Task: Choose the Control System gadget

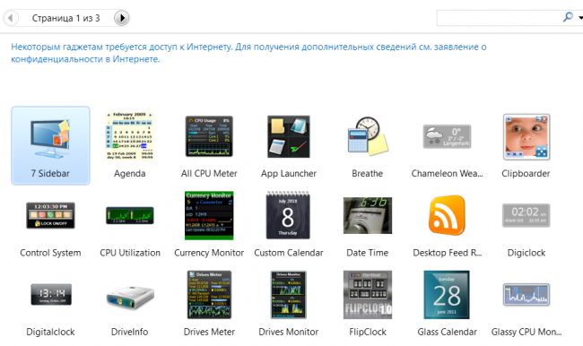Action: click(50, 224)
